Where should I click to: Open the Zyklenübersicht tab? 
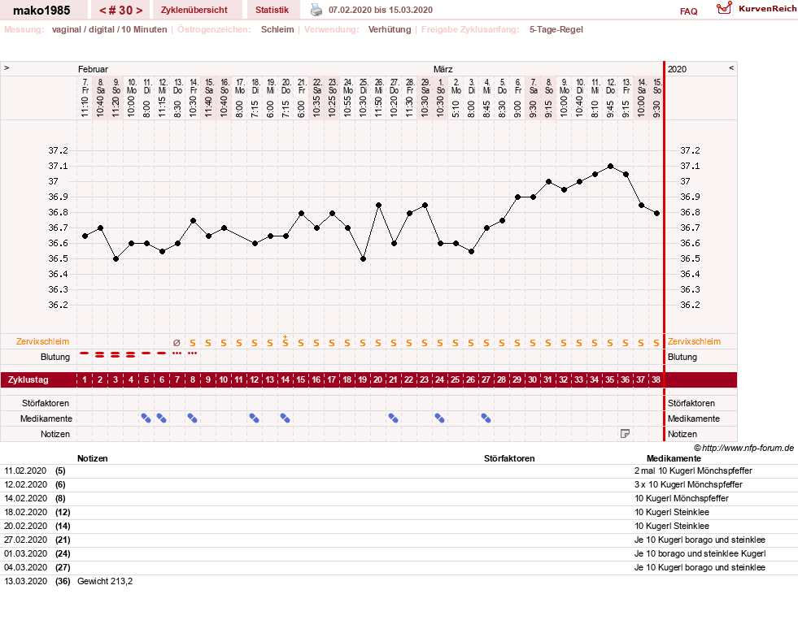click(x=194, y=10)
